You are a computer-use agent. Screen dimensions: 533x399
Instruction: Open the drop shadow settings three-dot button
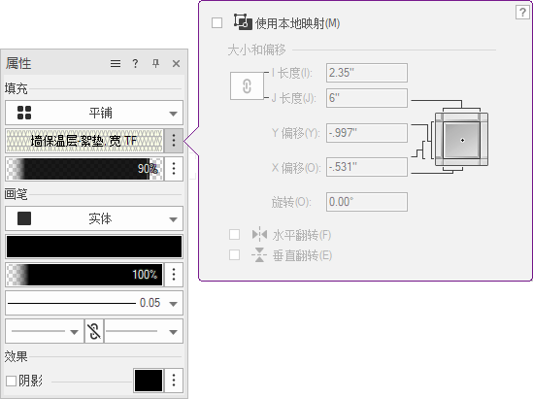tap(174, 381)
